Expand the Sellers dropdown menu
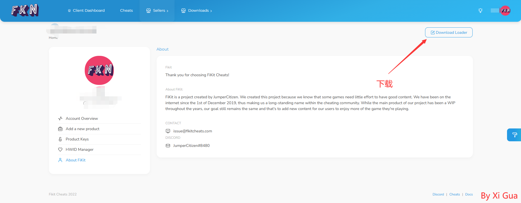521x203 pixels. 157,11
